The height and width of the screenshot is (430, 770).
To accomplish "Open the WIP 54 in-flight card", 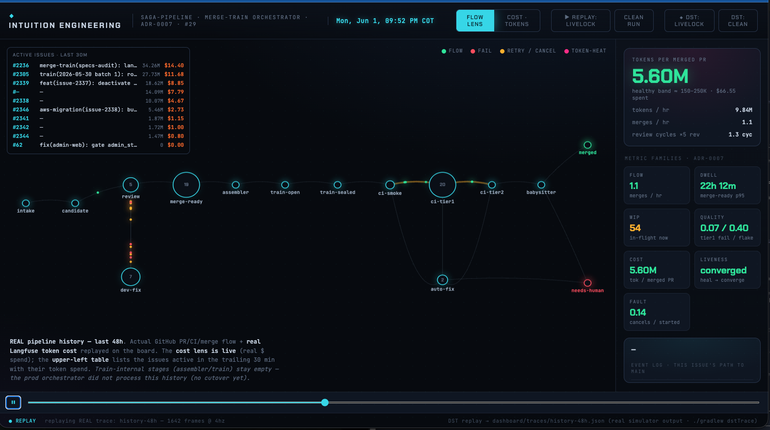I will (x=657, y=228).
